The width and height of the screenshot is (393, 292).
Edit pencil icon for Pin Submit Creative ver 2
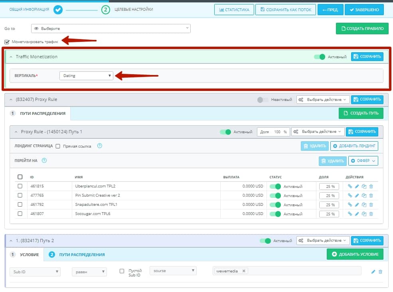click(357, 195)
